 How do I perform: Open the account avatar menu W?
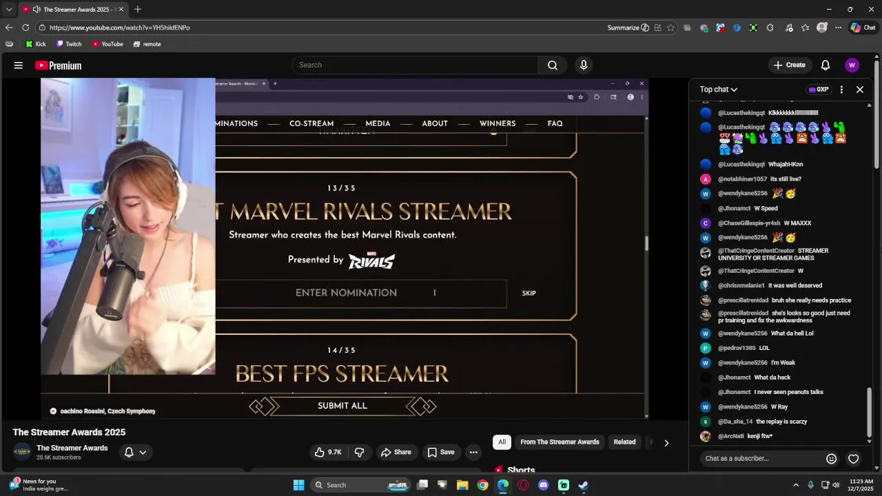pyautogui.click(x=852, y=65)
